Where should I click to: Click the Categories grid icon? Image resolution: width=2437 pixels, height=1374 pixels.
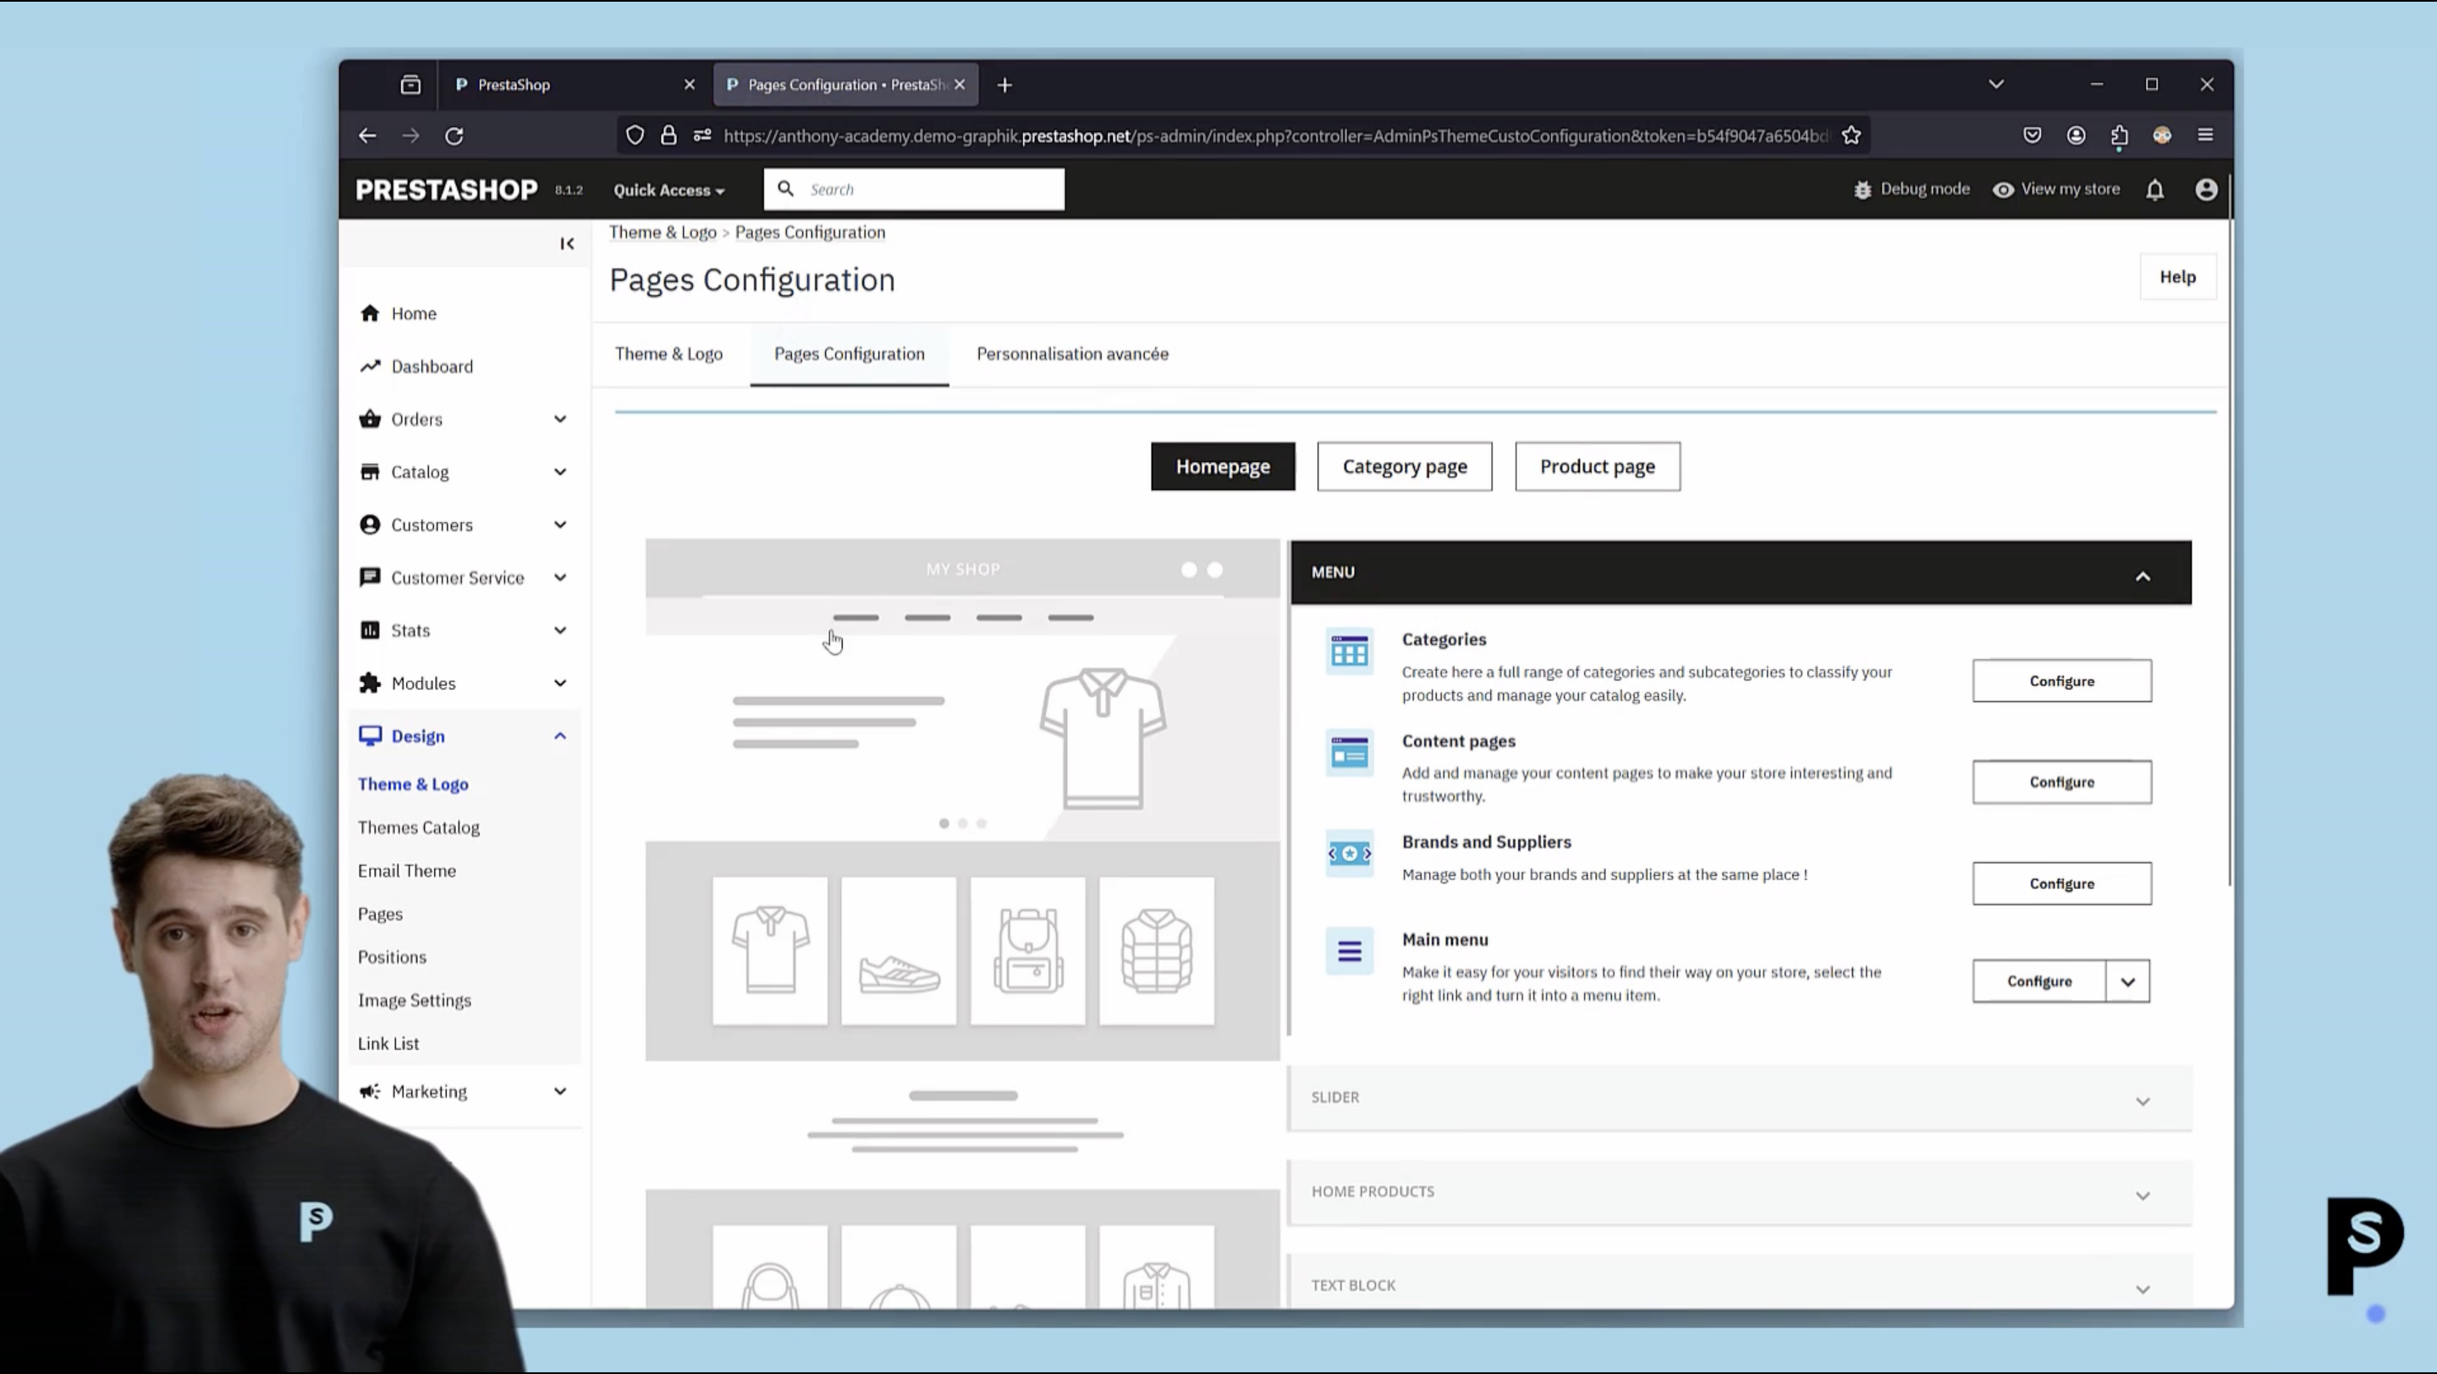click(1349, 651)
